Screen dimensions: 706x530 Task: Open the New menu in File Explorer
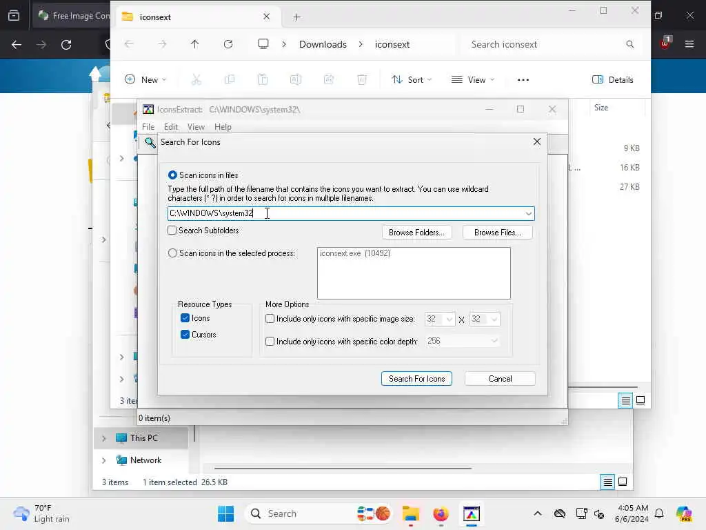[145, 80]
